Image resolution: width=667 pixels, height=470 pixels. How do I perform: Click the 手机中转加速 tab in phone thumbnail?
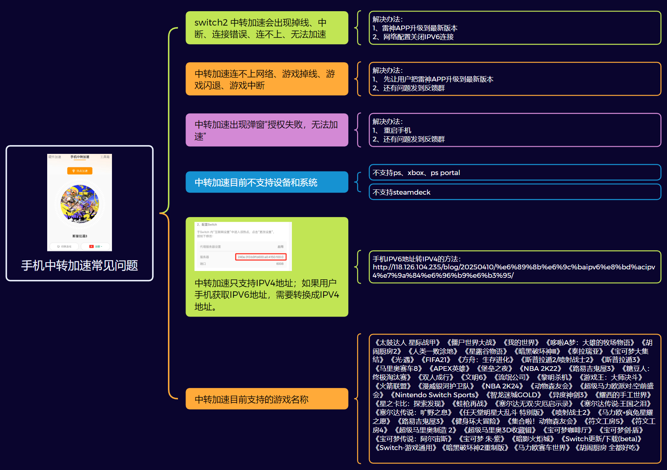coord(80,157)
